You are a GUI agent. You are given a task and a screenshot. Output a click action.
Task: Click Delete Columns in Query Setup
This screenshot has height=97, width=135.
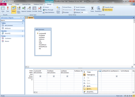80,10
